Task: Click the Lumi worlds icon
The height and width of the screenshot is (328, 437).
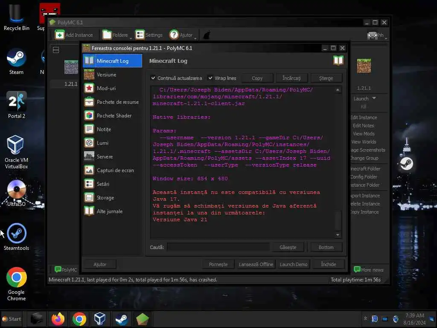Action: pyautogui.click(x=89, y=143)
